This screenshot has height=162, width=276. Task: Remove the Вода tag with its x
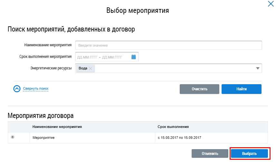pos(90,68)
